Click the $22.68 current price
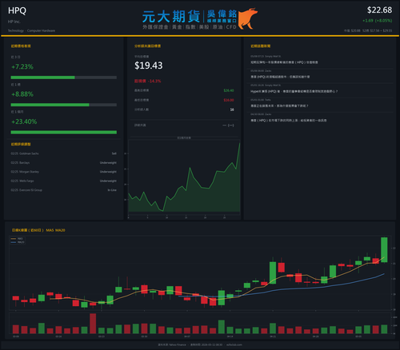Viewport: 400px width, 350px height. [379, 10]
